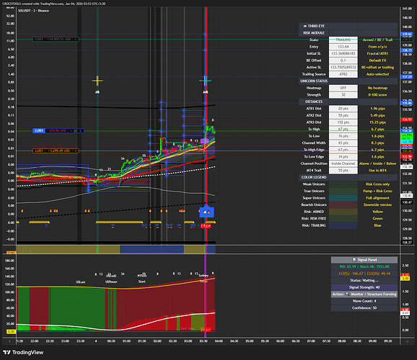This screenshot has height=360, width=417.
Task: Click the Initial SL value cell
Action: (x=343, y=53)
